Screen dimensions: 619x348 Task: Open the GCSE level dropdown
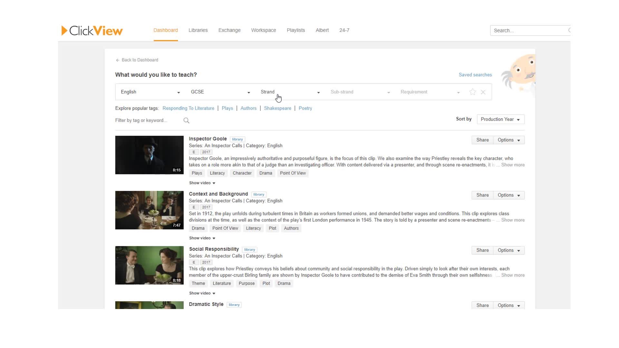pos(221,92)
